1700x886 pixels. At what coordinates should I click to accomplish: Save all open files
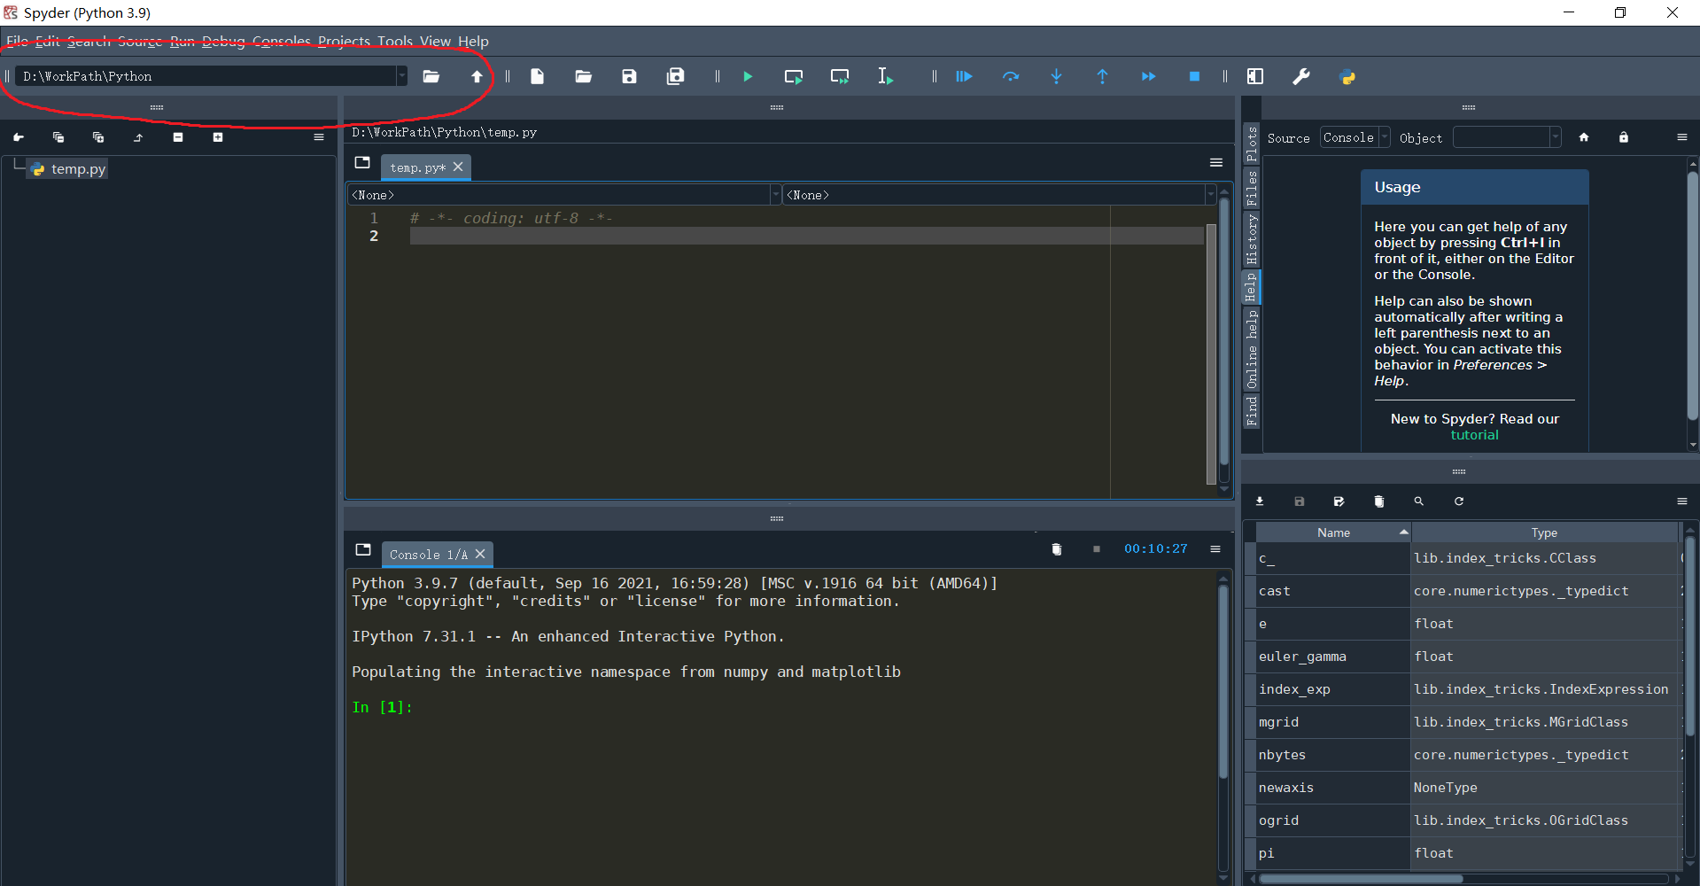pos(675,76)
